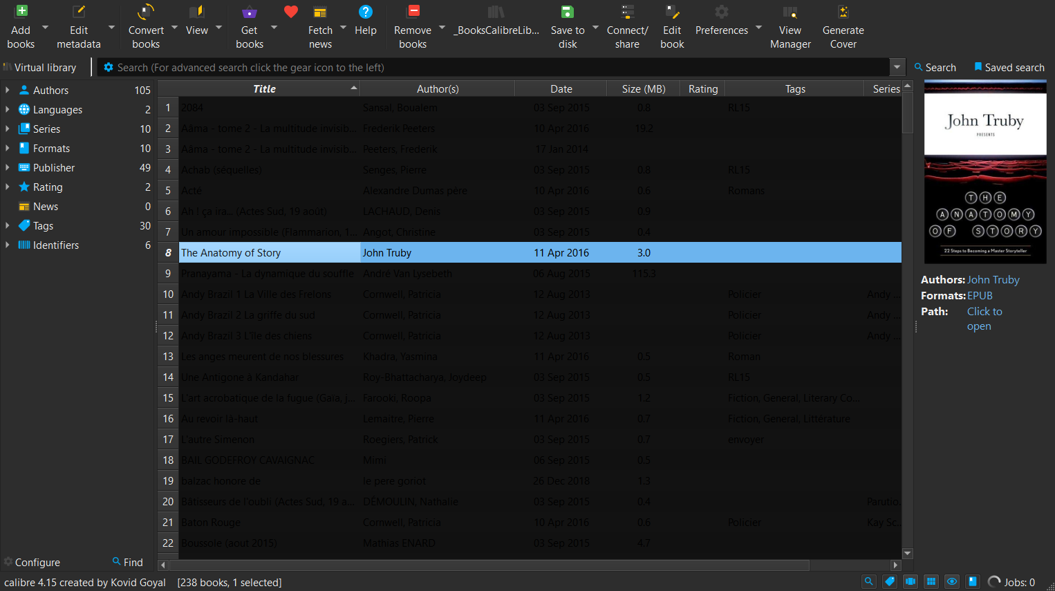Open the View dropdown arrow
This screenshot has width=1055, height=591.
[219, 28]
